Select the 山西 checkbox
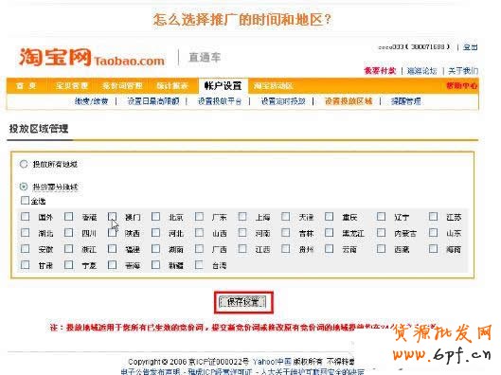Image resolution: width=501 pixels, height=375 pixels. click(x=199, y=233)
